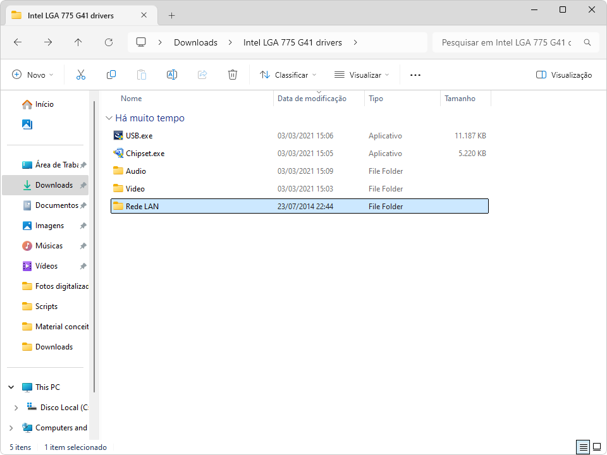Sort by the Tipo column header
Screen dimensions: 607x455
pos(376,99)
